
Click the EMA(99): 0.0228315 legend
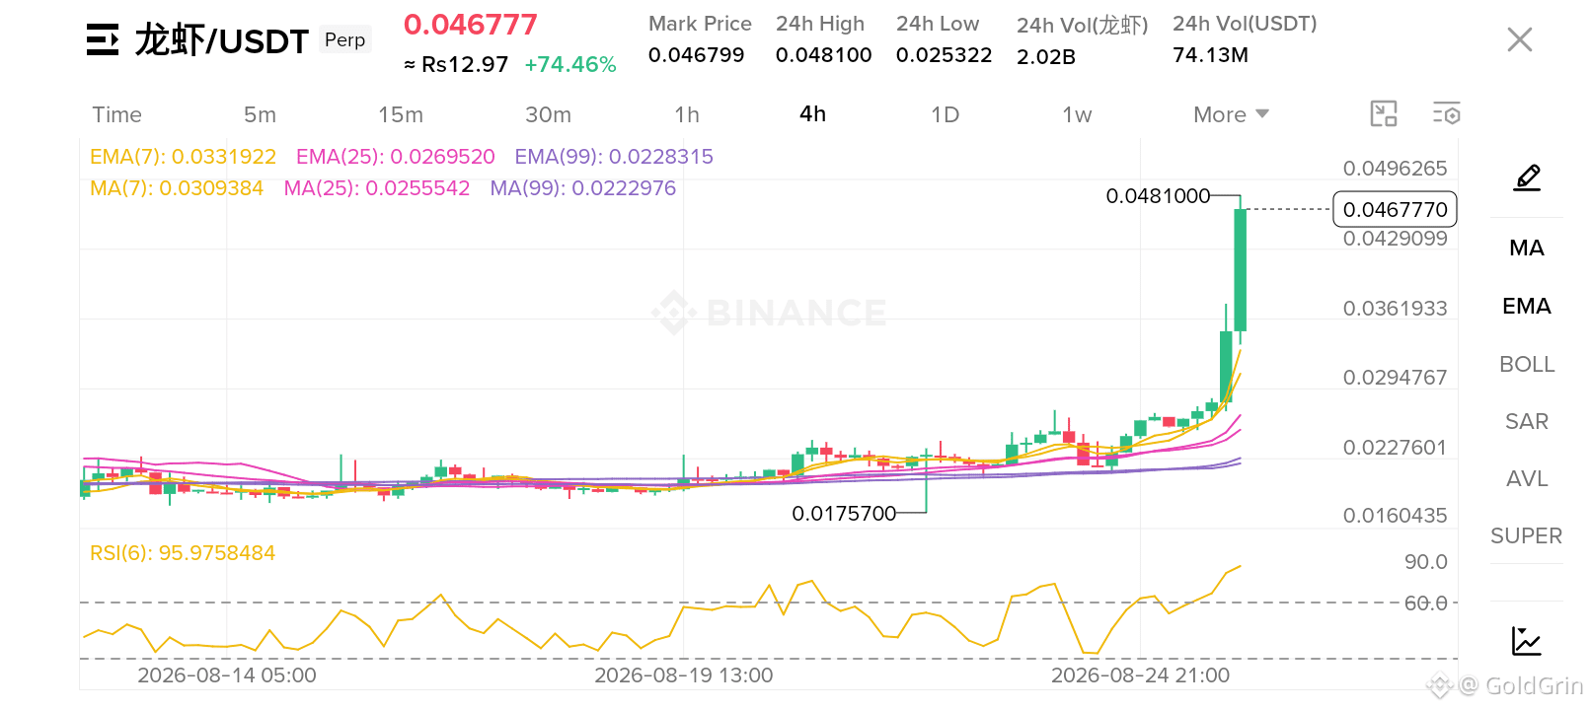pos(614,157)
